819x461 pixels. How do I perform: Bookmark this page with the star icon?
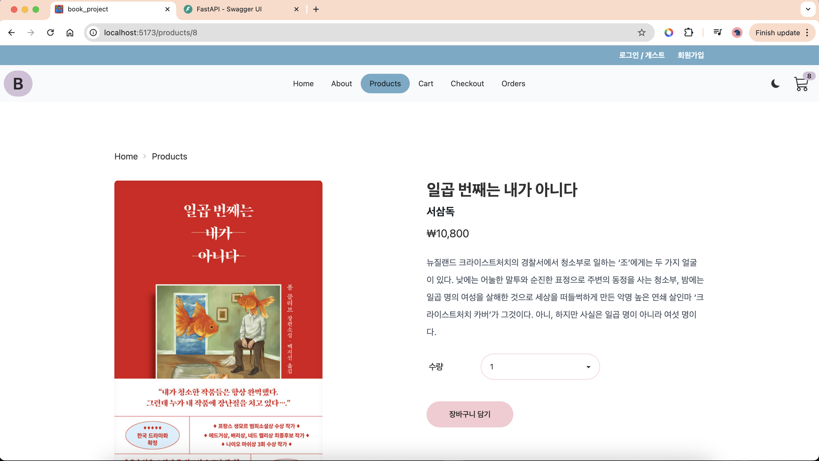(x=641, y=33)
